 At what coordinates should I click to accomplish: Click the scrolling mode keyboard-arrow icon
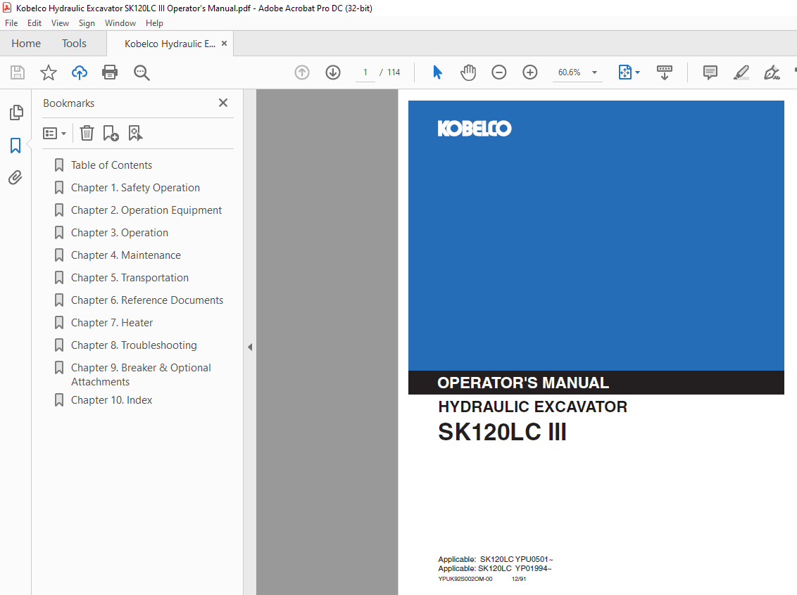coord(665,72)
